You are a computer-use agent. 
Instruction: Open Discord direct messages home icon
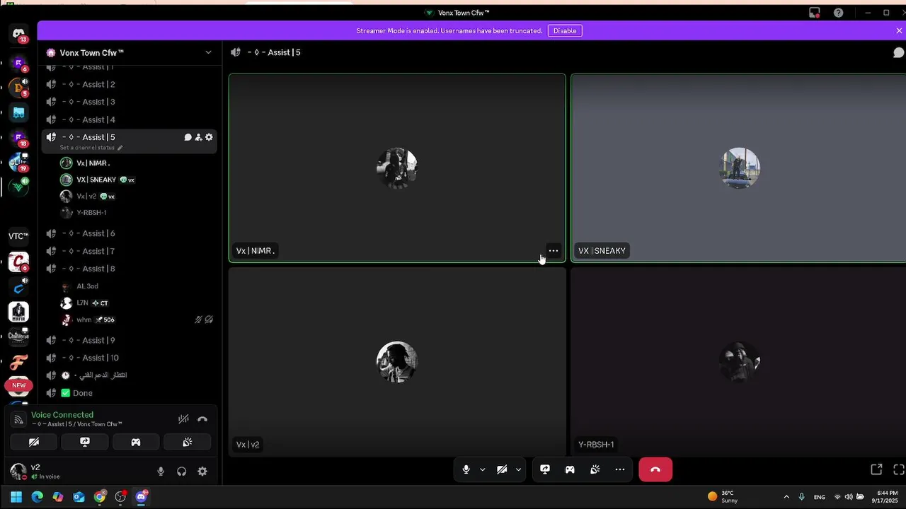click(19, 33)
